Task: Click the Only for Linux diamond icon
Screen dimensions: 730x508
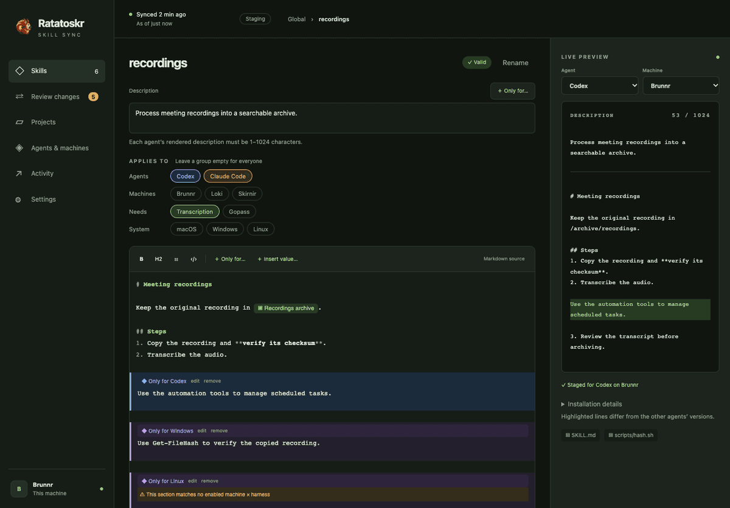Action: coord(144,481)
